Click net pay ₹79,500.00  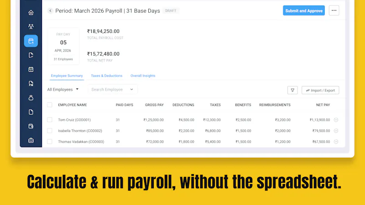pos(321,131)
